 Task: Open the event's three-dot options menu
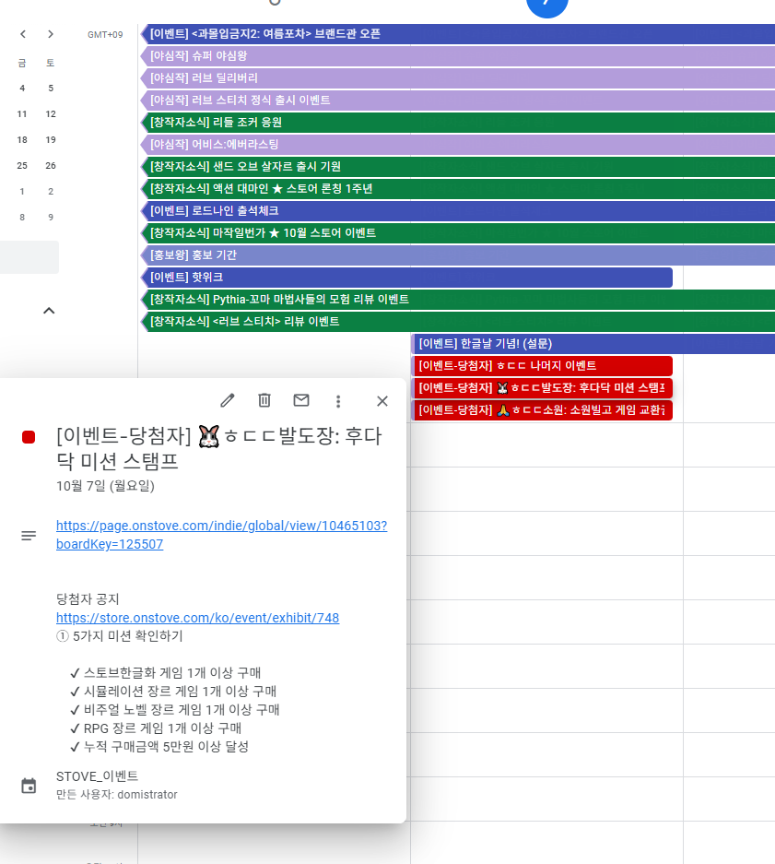point(338,401)
